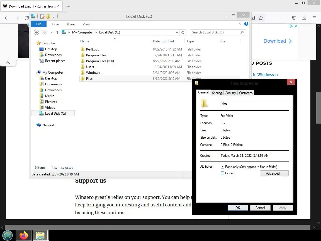Cancel the Files Properties dialog
The width and height of the screenshot is (321, 241).
260,208
